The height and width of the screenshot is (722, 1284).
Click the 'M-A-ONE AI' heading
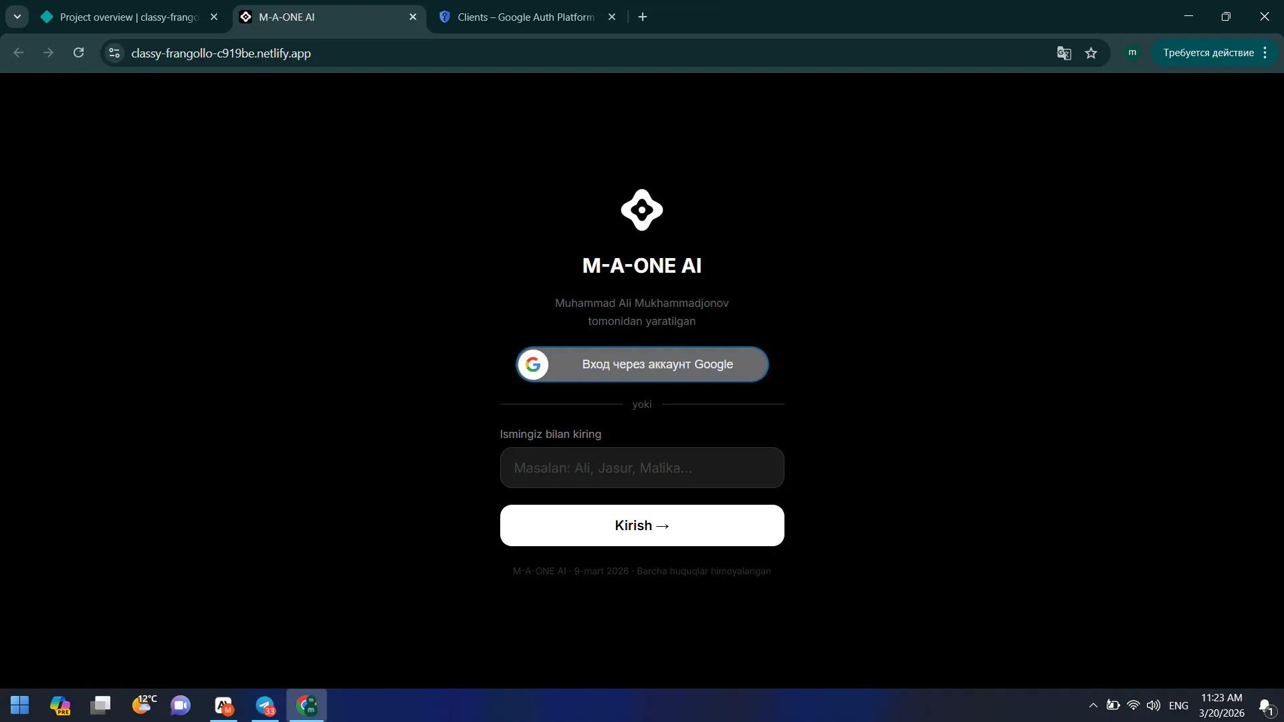[x=642, y=265]
